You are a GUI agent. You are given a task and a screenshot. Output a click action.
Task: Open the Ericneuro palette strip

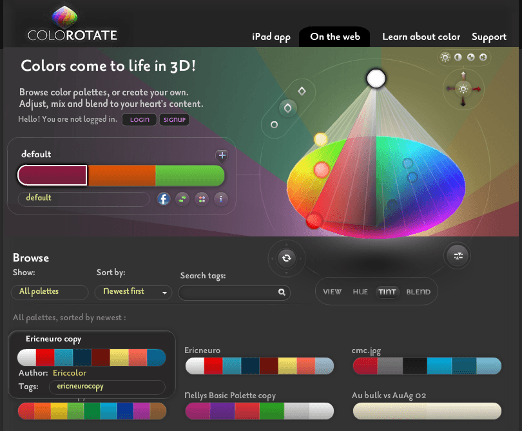[x=260, y=366]
